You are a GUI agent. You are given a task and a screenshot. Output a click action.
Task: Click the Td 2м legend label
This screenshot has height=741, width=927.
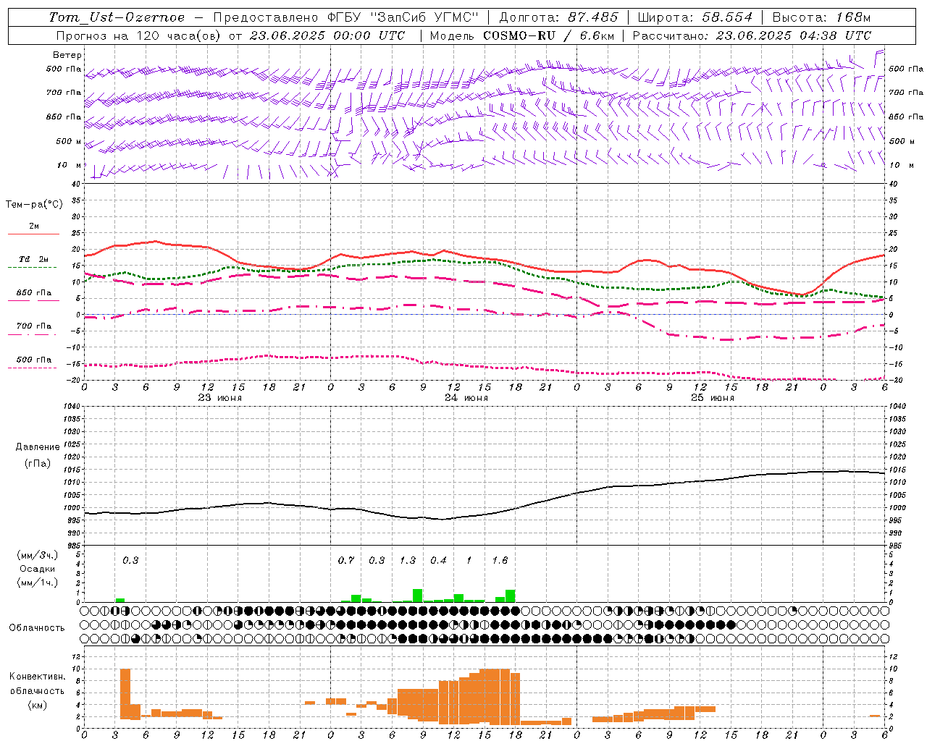coord(33,259)
